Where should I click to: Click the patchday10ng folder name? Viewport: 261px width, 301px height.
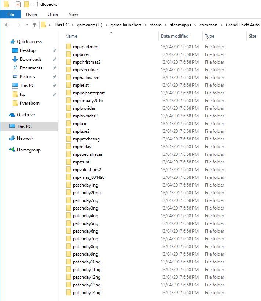[x=87, y=262]
